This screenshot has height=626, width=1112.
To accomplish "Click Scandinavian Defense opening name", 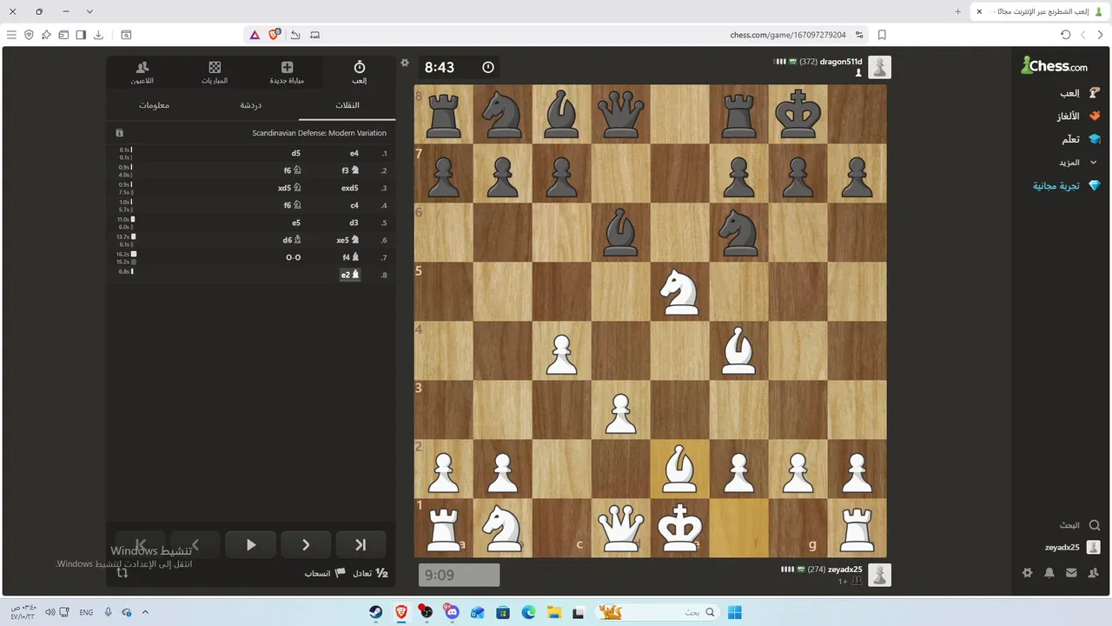I will click(x=319, y=133).
